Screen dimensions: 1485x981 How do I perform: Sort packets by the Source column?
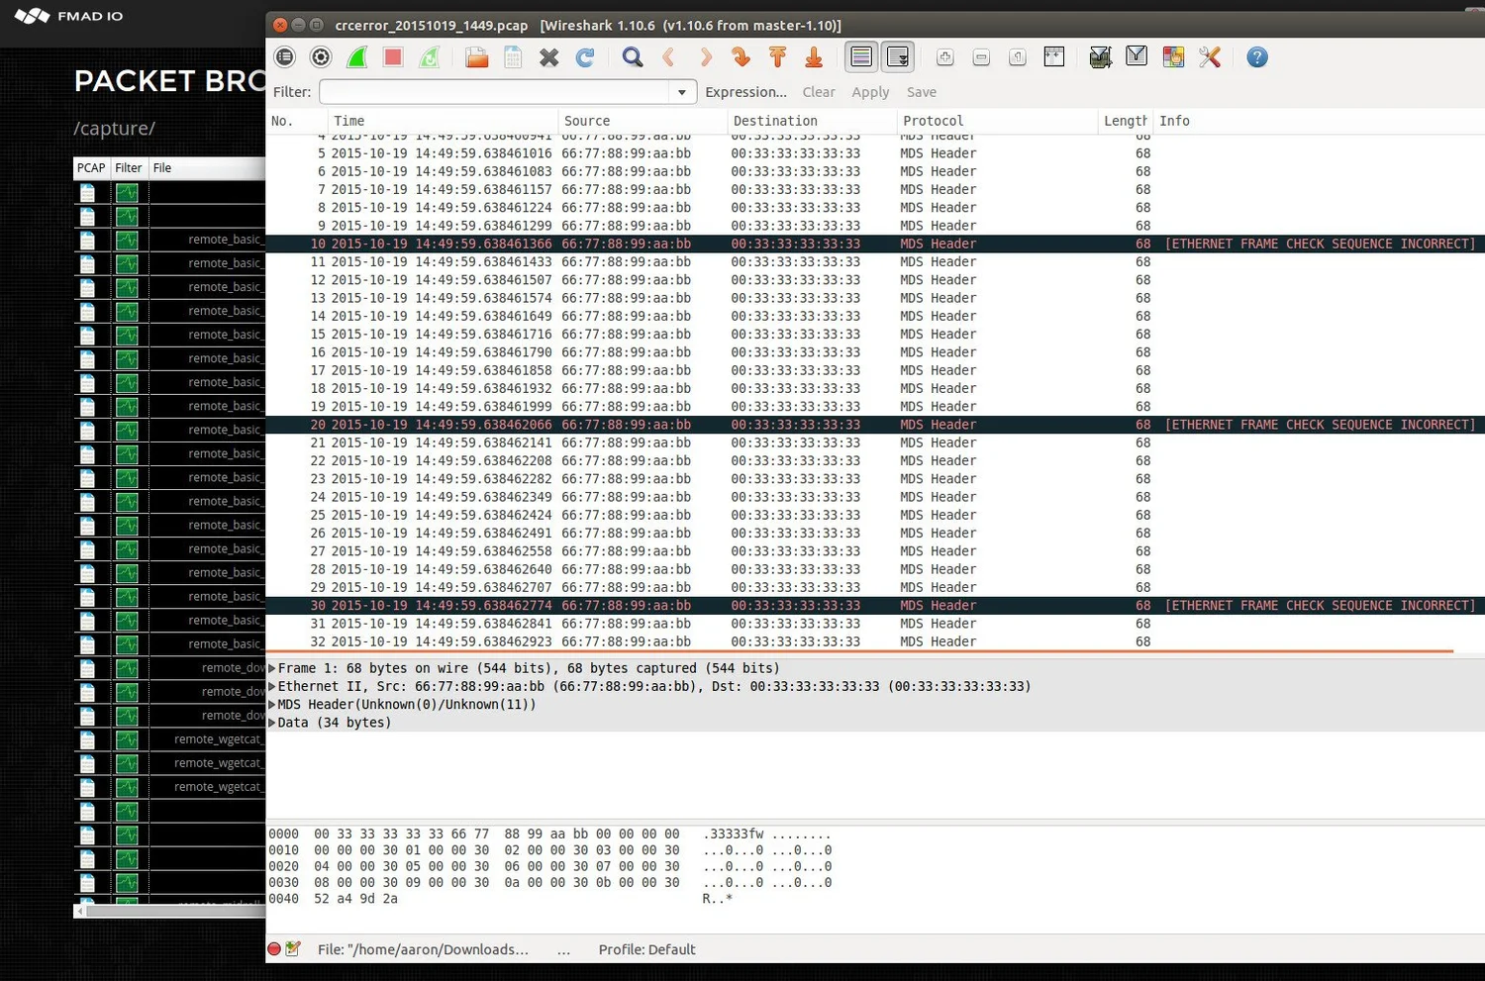587,120
